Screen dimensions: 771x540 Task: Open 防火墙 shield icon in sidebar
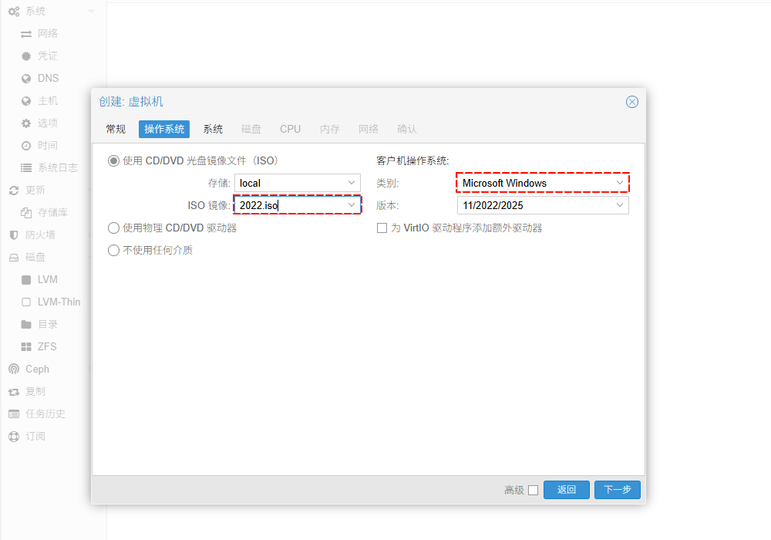coord(14,235)
